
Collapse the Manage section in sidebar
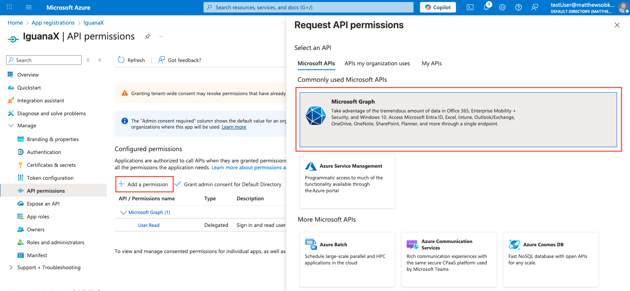click(11, 126)
